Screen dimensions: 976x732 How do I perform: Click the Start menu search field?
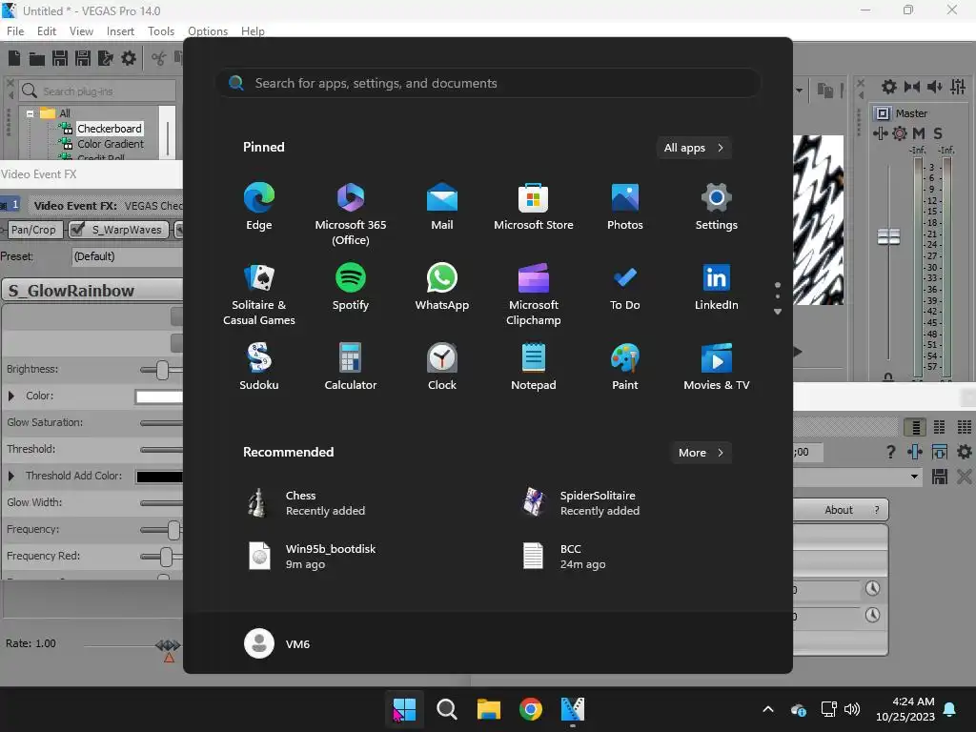click(488, 83)
